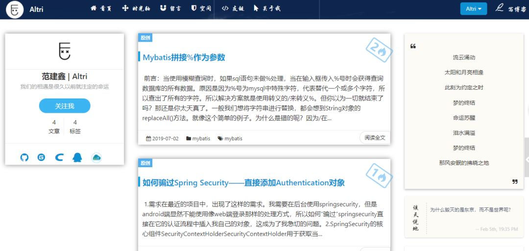
Task: Click the quote 为什么毁灭的是东京，而不是世界呢?
Action: pyautogui.click(x=470, y=209)
